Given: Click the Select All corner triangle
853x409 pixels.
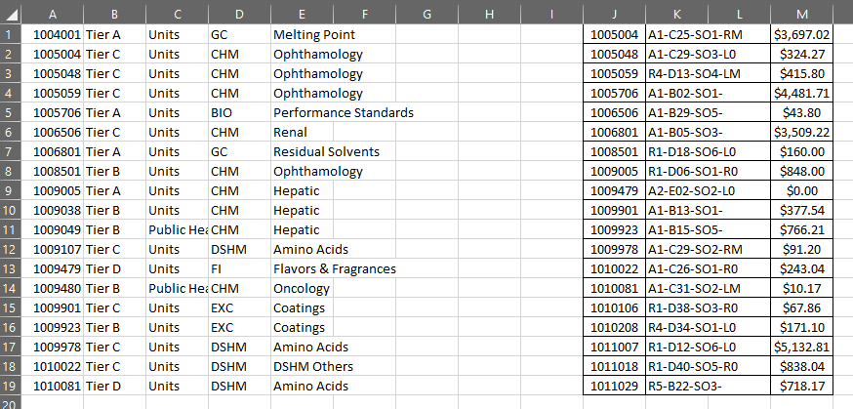Looking at the screenshot, I should click(11, 15).
